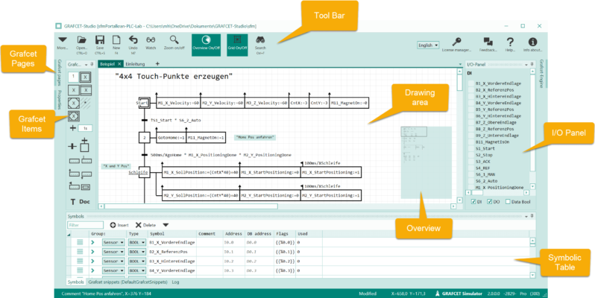Toggle Overview On/Off button

pos(206,45)
